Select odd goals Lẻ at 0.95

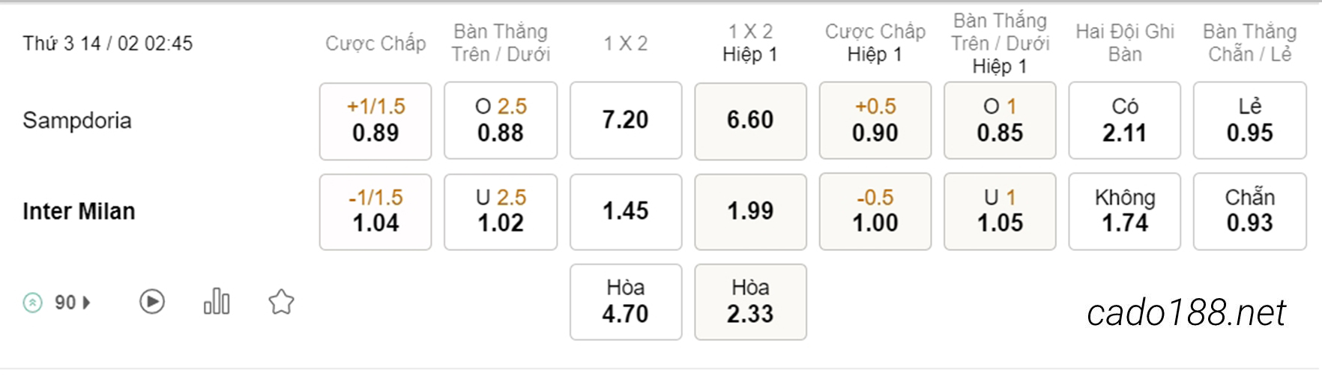coord(1250,121)
